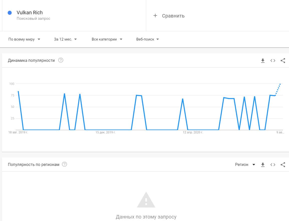
Task: Share the Популярность по регионам section
Action: 283,165
